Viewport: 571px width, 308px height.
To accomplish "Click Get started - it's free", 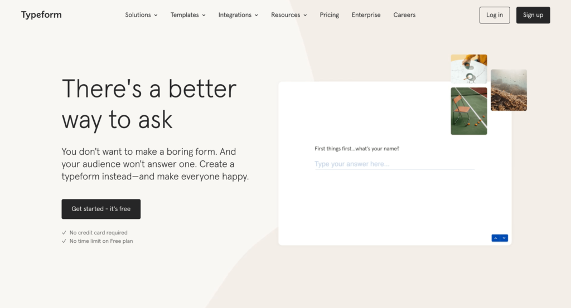I will click(x=101, y=209).
